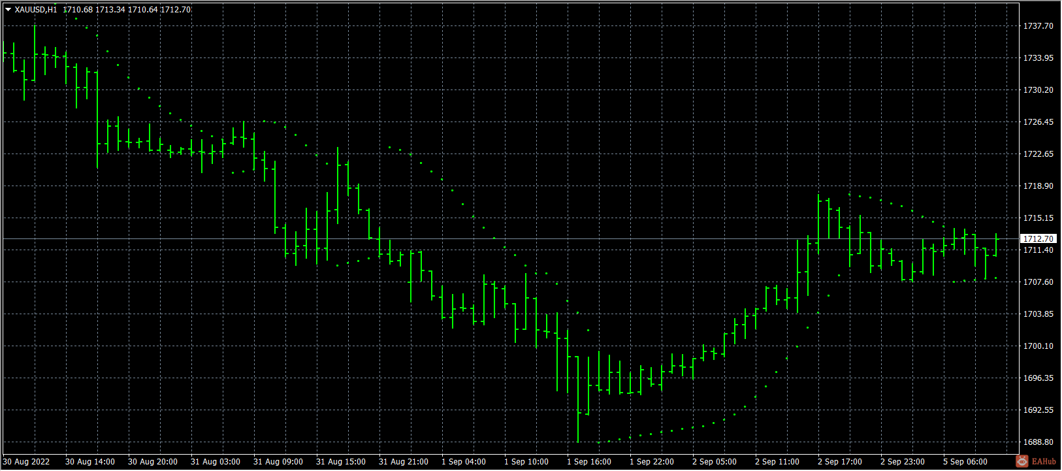Click the 31 Aug 09:00 time label

coord(278,462)
